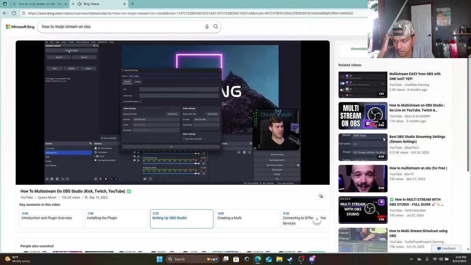Open Steam from the taskbar
This screenshot has height=265, width=471.
290,259
